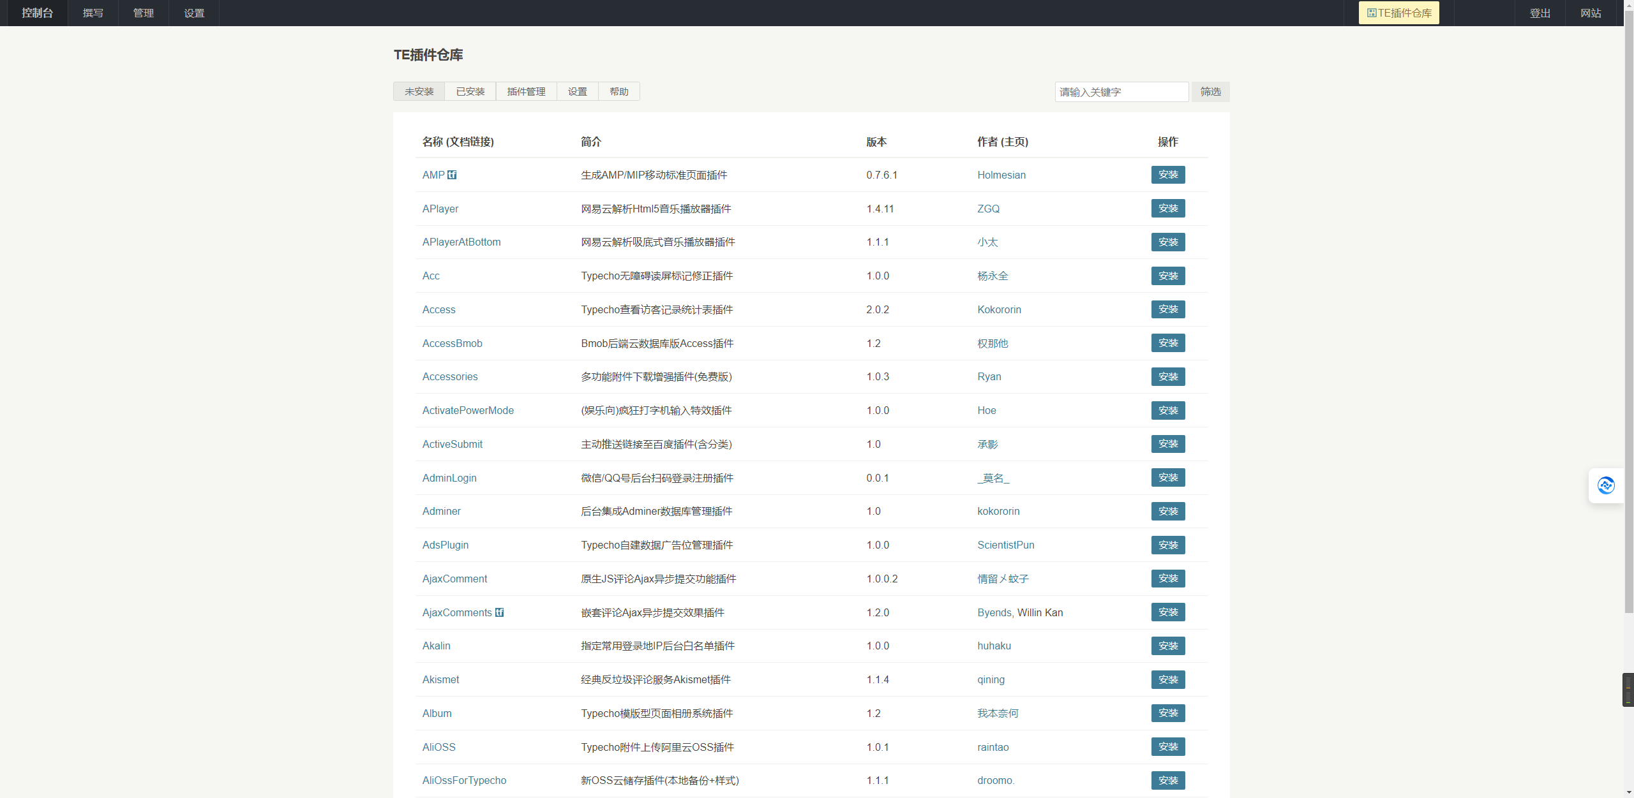1634x798 pixels.
Task: Click the icon next to AMP plugin name
Action: pos(452,175)
